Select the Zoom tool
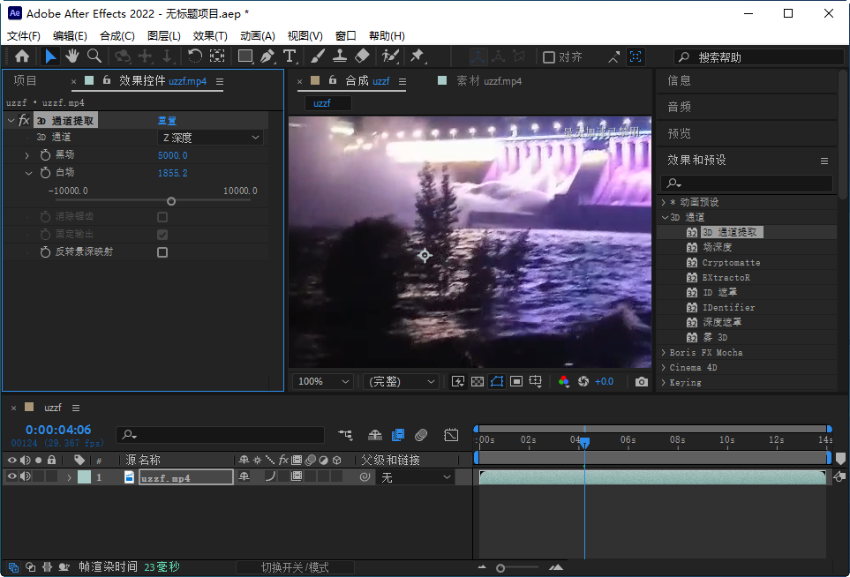The width and height of the screenshot is (850, 577). (94, 56)
